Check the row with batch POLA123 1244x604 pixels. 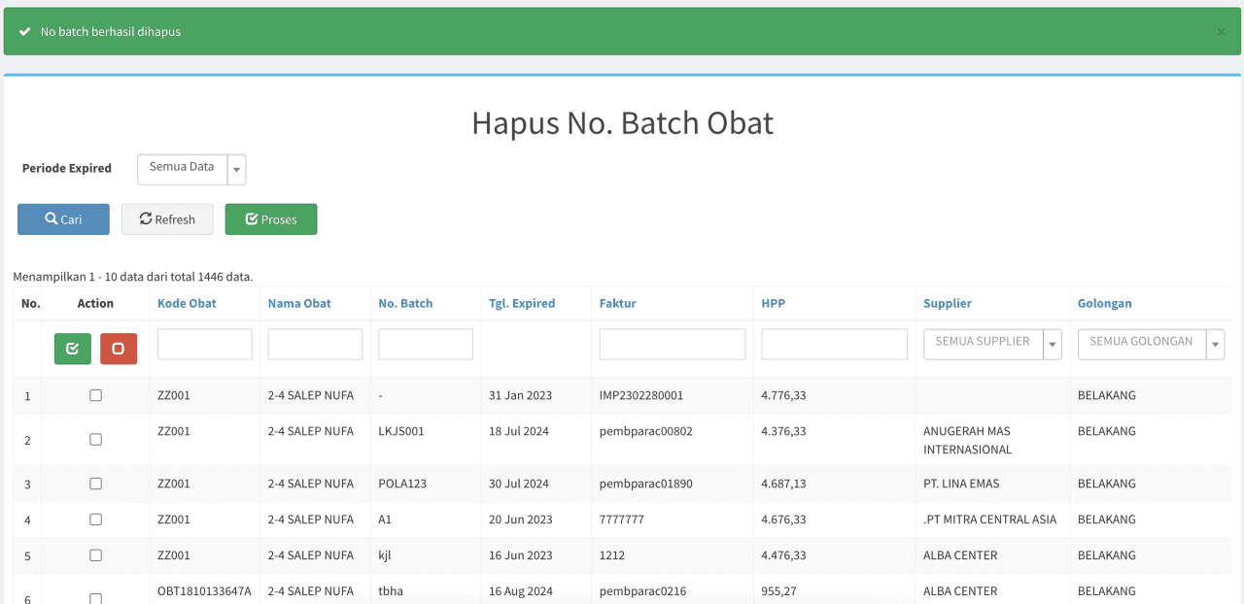click(95, 484)
